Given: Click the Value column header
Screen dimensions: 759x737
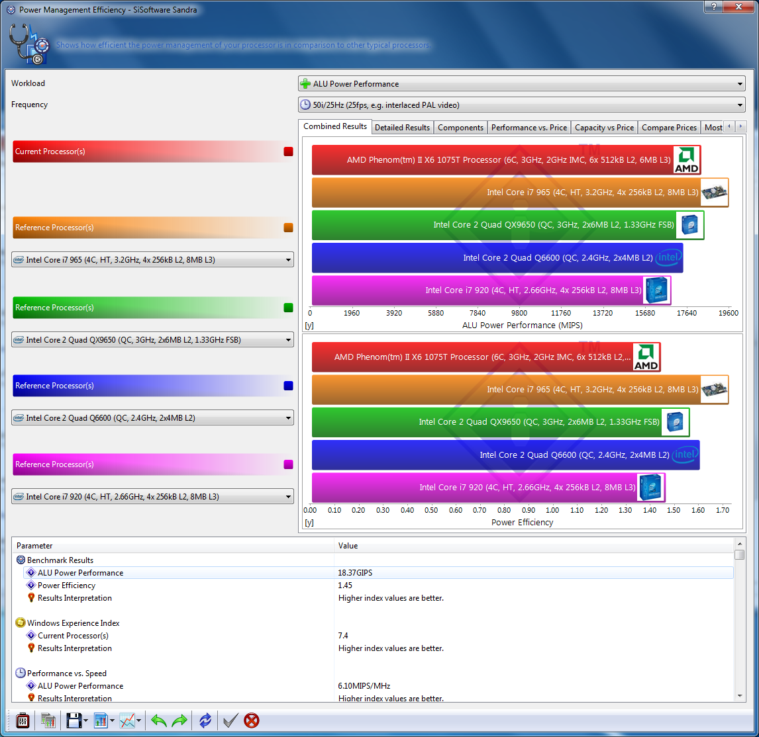Looking at the screenshot, I should 534,546.
